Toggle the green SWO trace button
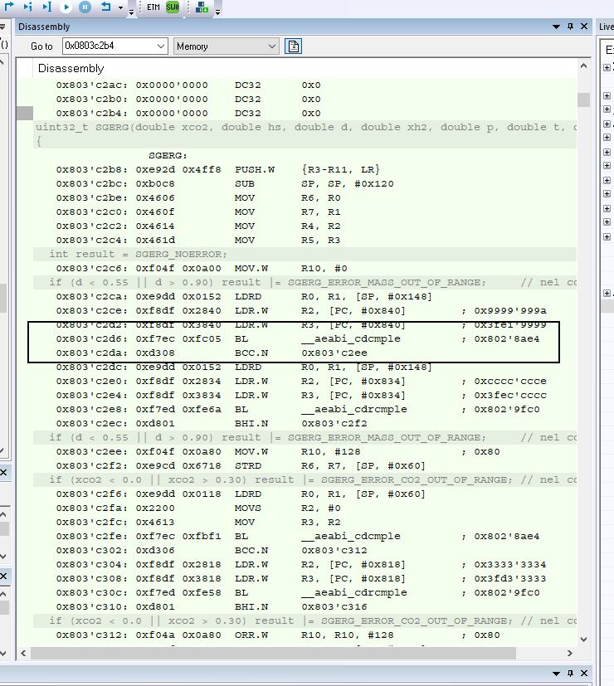 pos(173,7)
